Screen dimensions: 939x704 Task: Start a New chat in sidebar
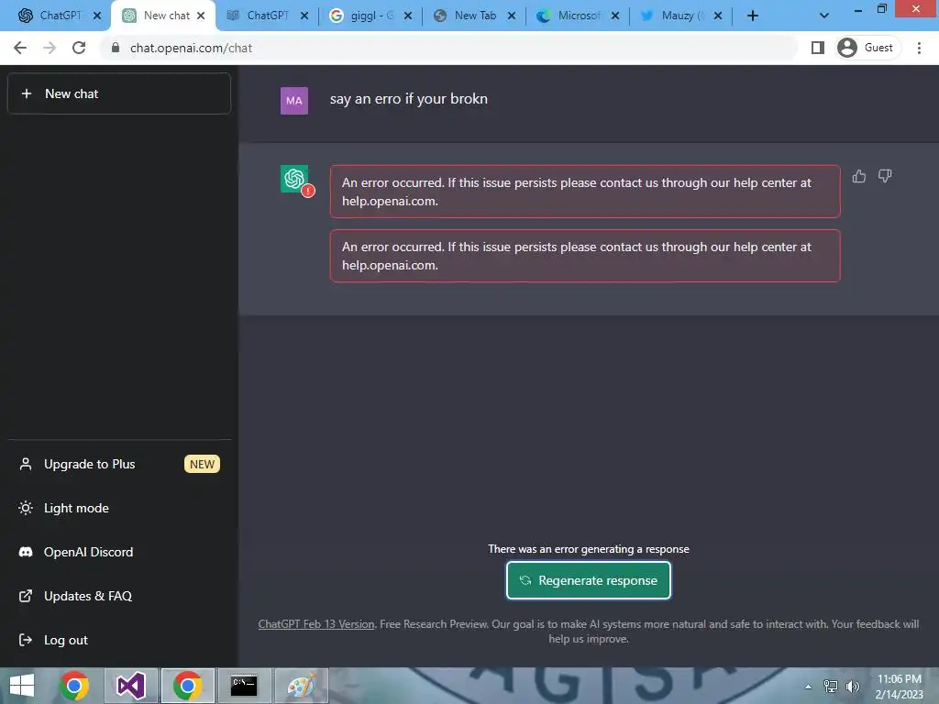pyautogui.click(x=118, y=93)
